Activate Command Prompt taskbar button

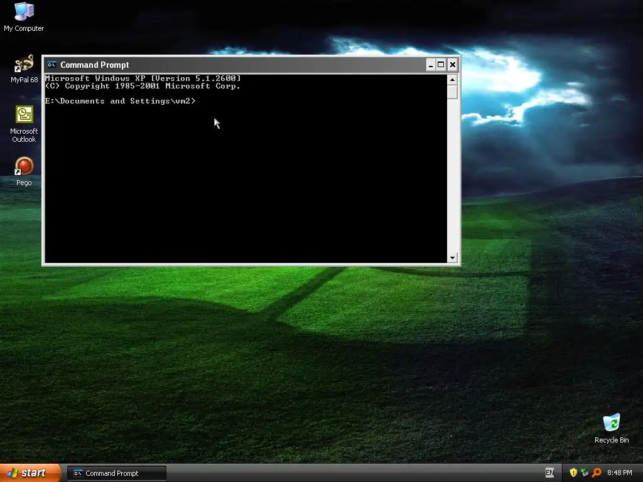coord(117,473)
